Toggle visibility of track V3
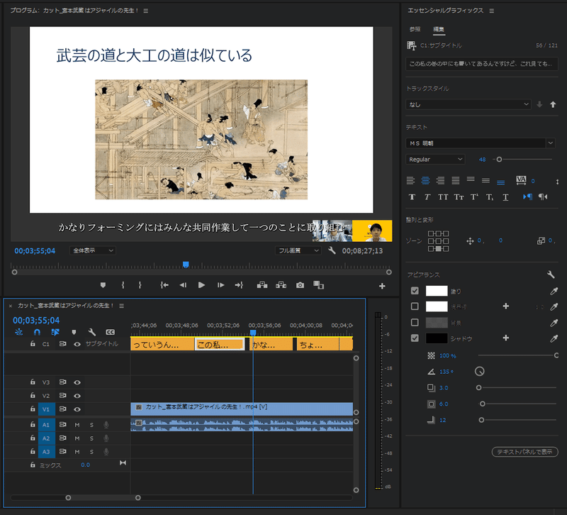The height and width of the screenshot is (515, 567). pyautogui.click(x=77, y=382)
